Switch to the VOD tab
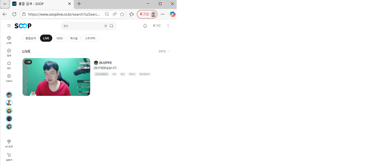 59,38
